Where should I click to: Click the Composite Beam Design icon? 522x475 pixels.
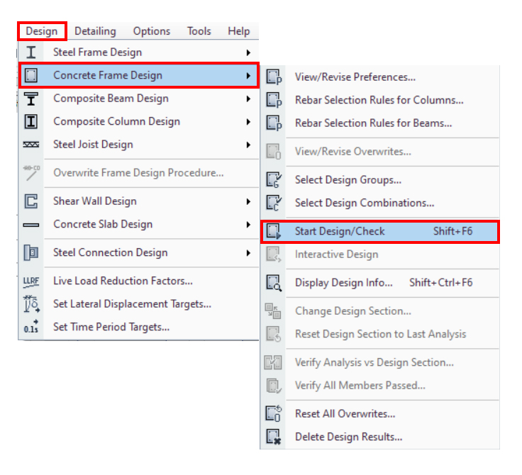(x=31, y=99)
